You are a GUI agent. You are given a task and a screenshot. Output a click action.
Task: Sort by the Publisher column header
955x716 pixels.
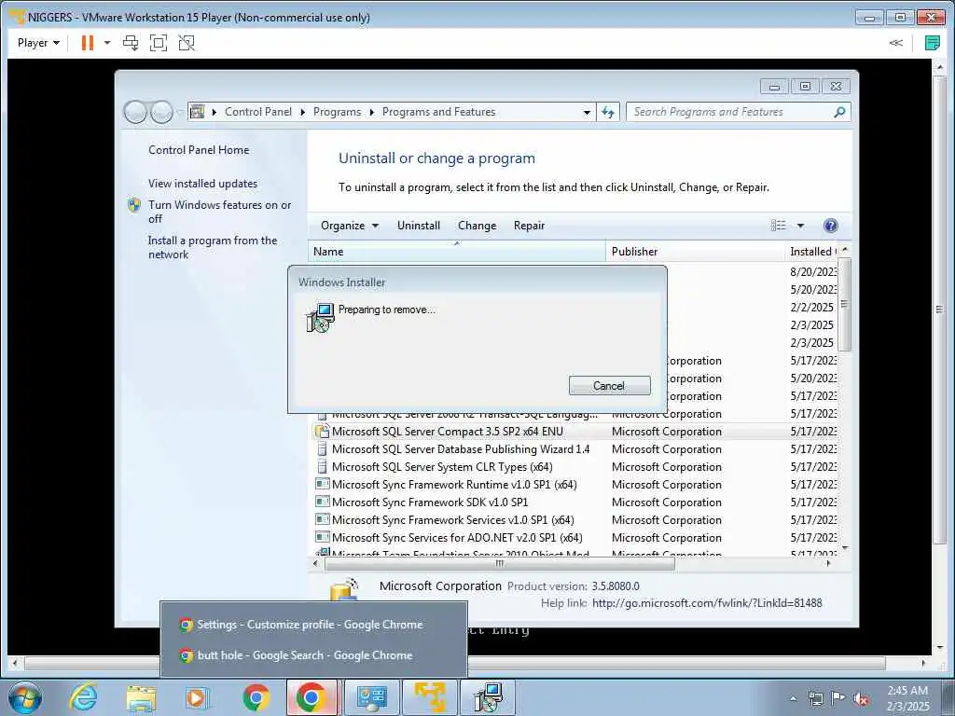694,252
